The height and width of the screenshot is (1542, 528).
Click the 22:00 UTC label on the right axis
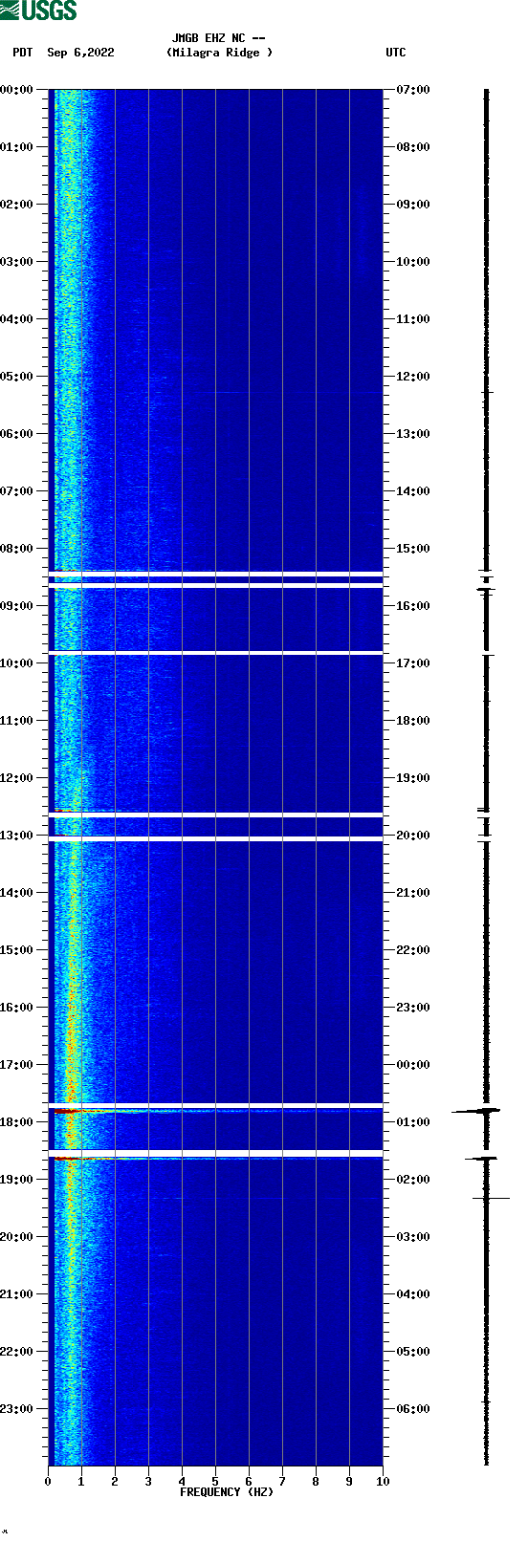click(413, 950)
